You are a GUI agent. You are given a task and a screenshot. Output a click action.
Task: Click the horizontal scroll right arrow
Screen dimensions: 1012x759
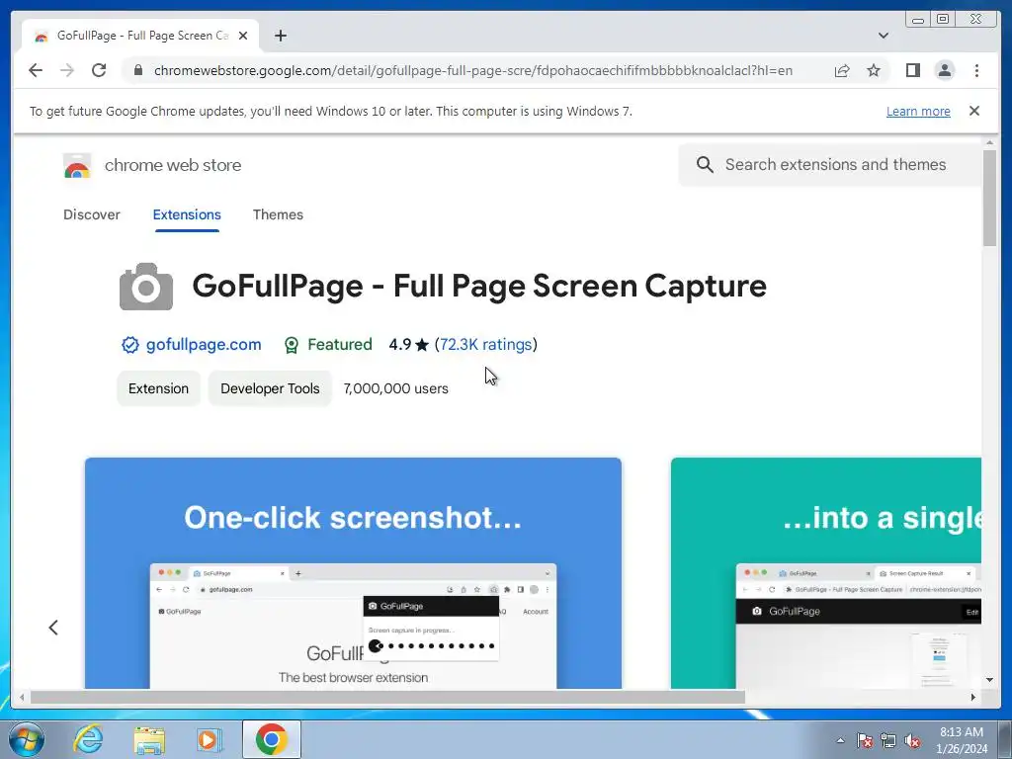973,697
